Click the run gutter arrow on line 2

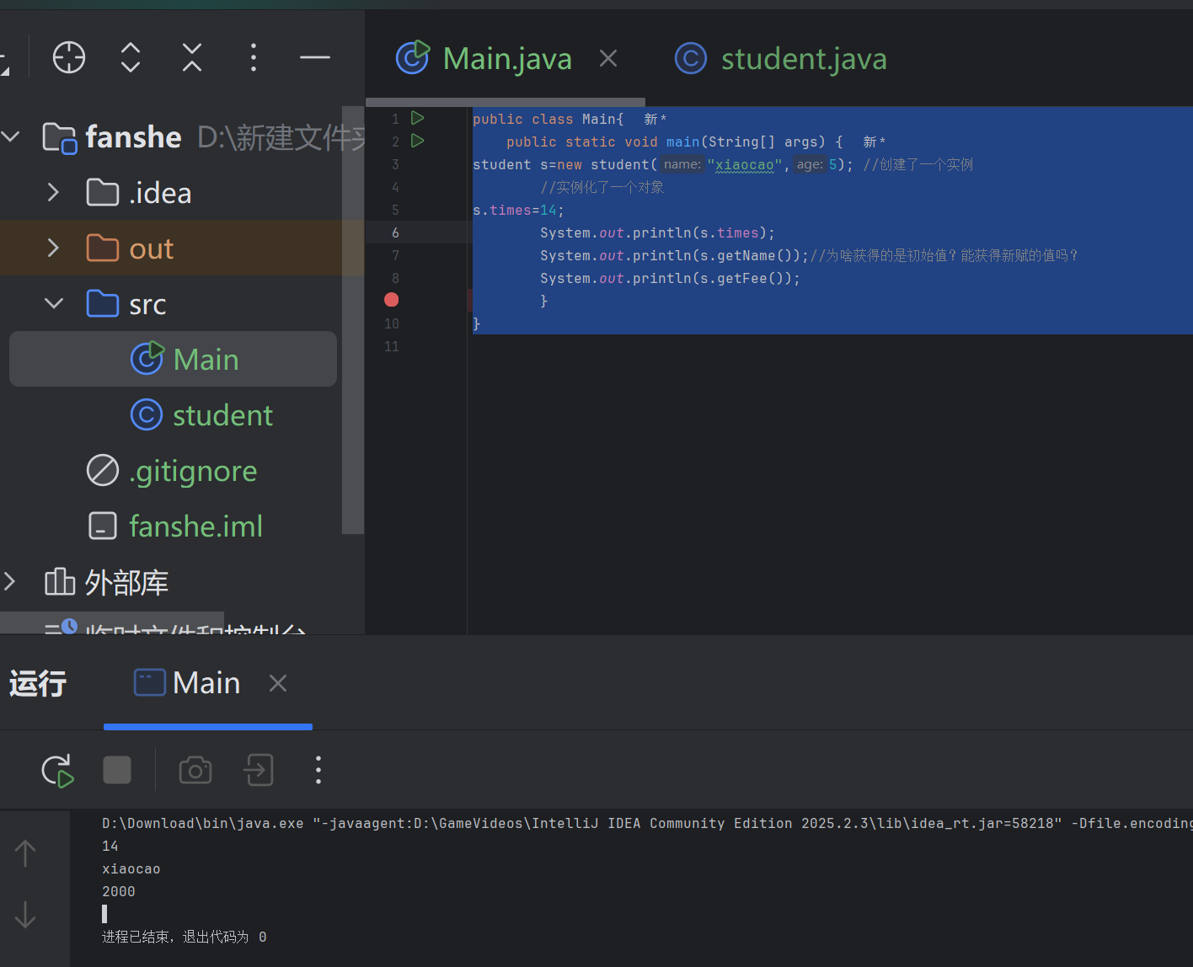coord(417,141)
